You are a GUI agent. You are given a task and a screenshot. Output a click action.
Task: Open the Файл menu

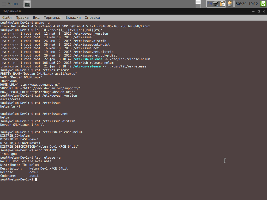click(7, 17)
